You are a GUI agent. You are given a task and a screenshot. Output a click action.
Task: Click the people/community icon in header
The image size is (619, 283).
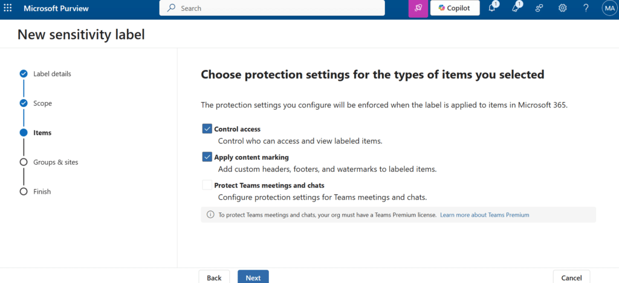[539, 8]
